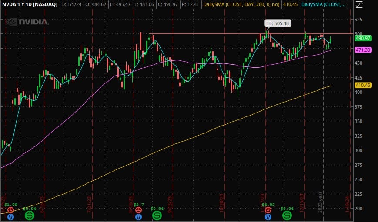The height and width of the screenshot is (222, 378).
Task: Click the 200 price axis label
Action: point(358,209)
